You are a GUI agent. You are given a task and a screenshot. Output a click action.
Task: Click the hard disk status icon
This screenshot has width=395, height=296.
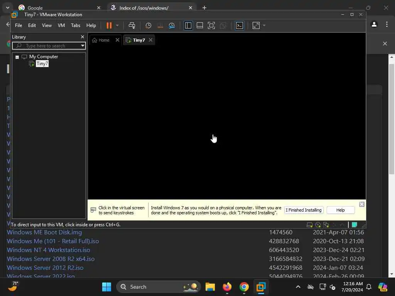(310, 225)
